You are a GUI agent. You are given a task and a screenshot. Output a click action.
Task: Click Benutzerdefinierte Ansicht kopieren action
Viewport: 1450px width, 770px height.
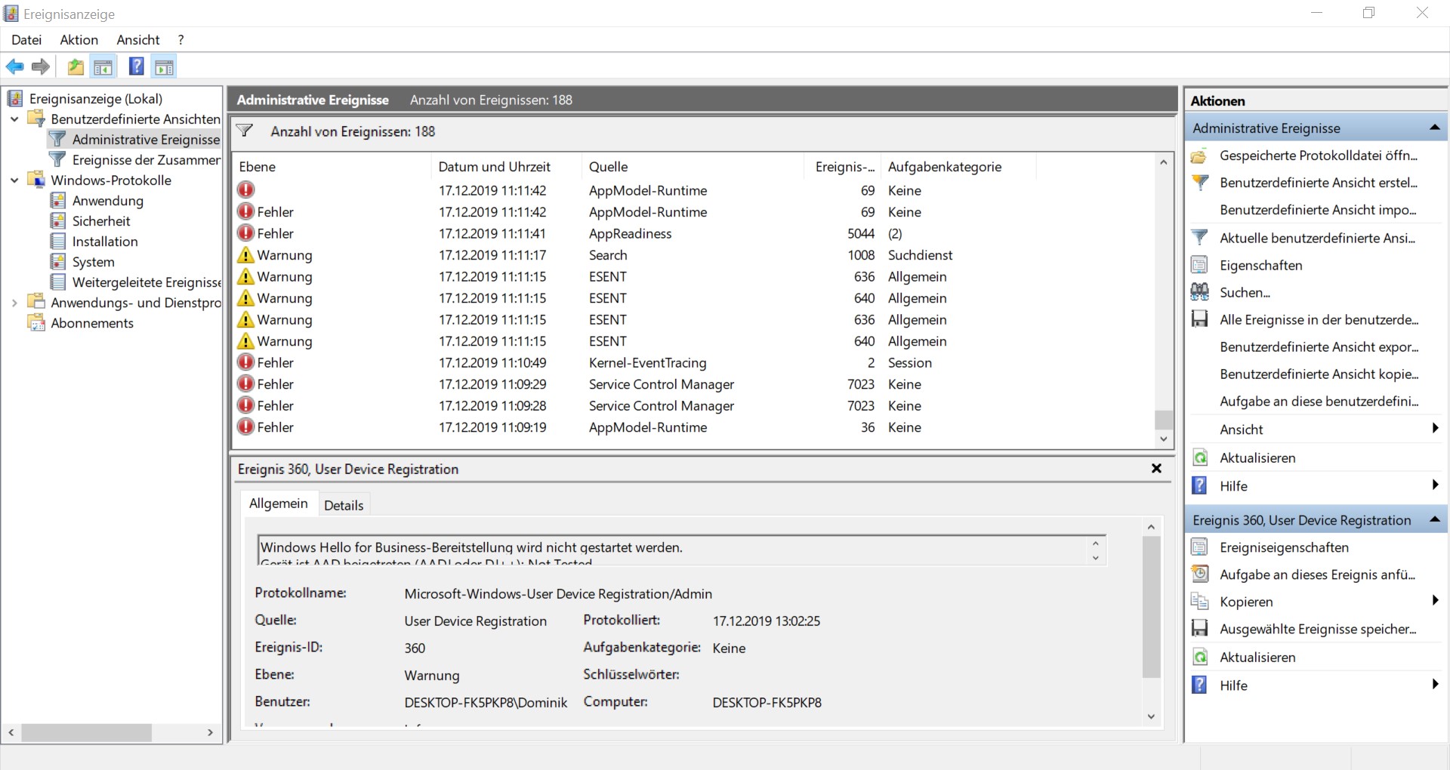tap(1318, 374)
